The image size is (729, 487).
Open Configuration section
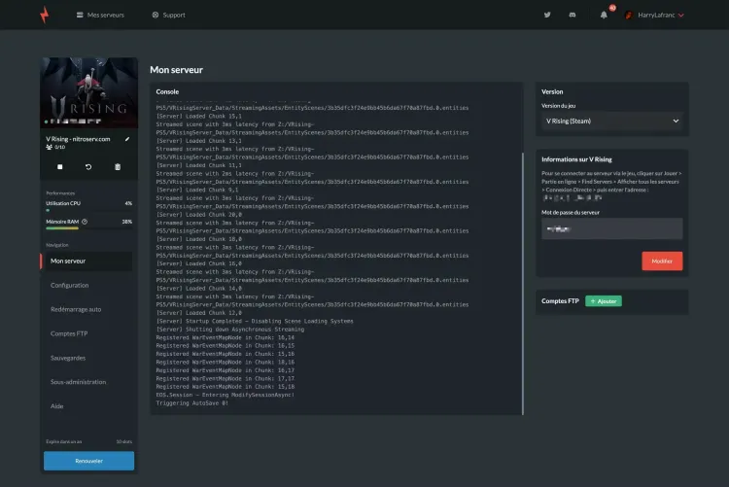69,285
